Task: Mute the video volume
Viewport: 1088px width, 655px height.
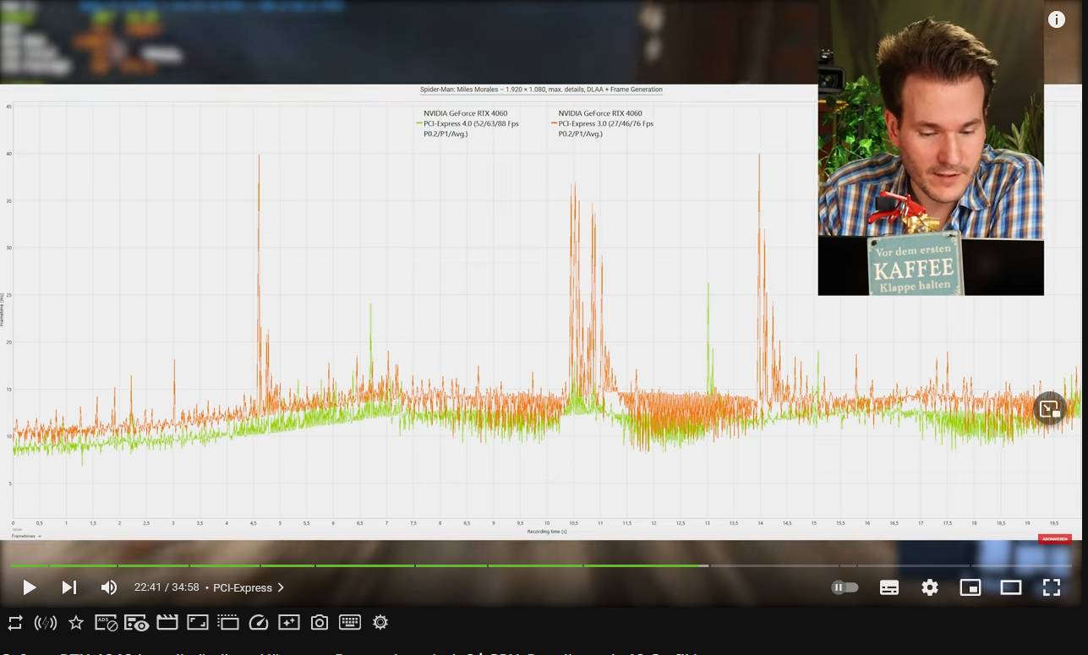Action: pos(109,587)
